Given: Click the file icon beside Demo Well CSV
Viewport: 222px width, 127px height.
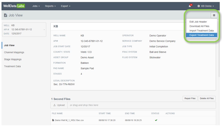Looking at the screenshot, I should (53, 120).
